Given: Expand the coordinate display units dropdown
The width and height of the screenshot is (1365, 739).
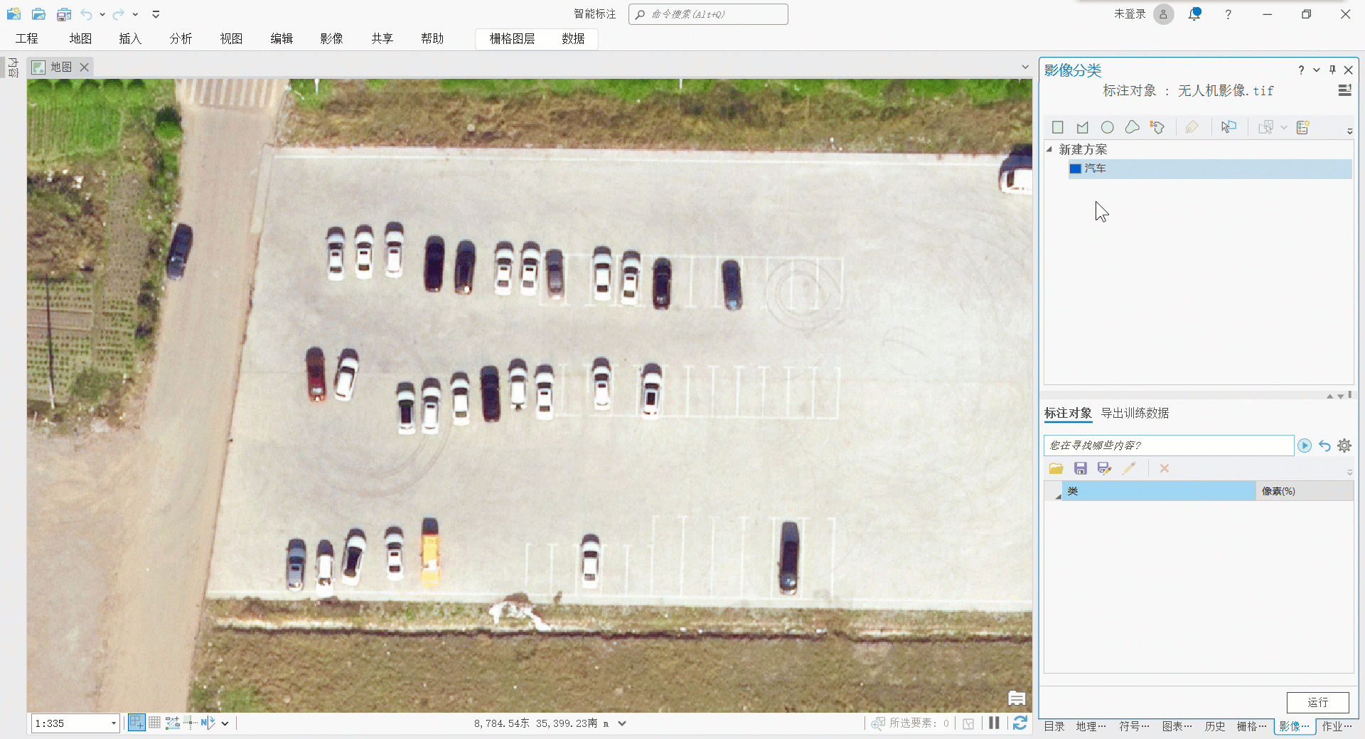Looking at the screenshot, I should (x=622, y=723).
